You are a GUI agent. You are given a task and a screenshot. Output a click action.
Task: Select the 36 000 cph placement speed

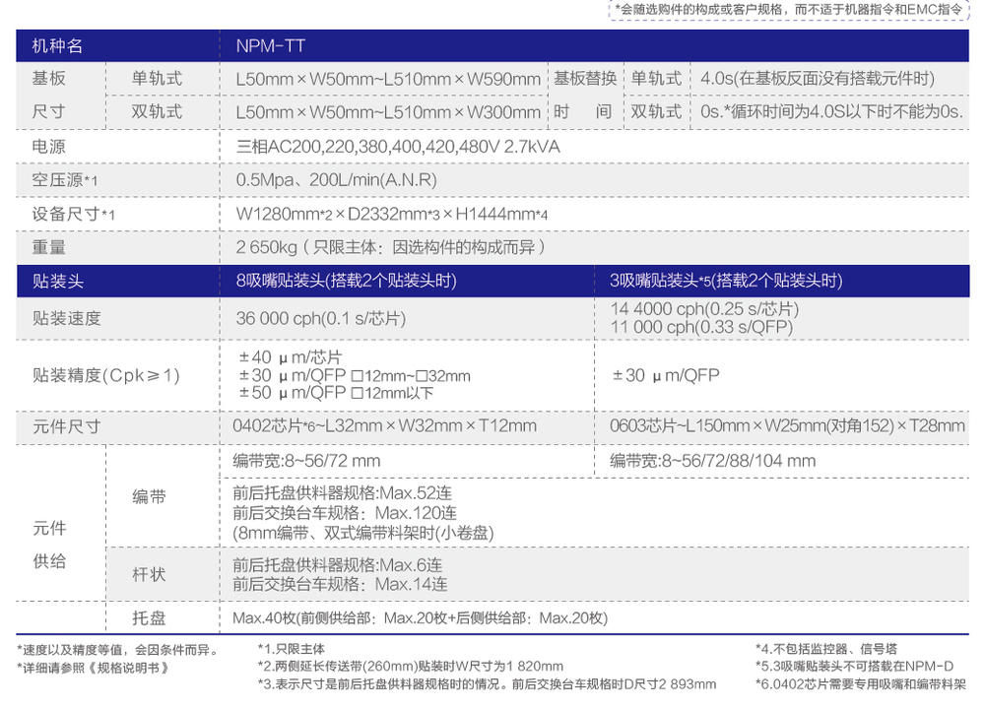[x=321, y=318]
